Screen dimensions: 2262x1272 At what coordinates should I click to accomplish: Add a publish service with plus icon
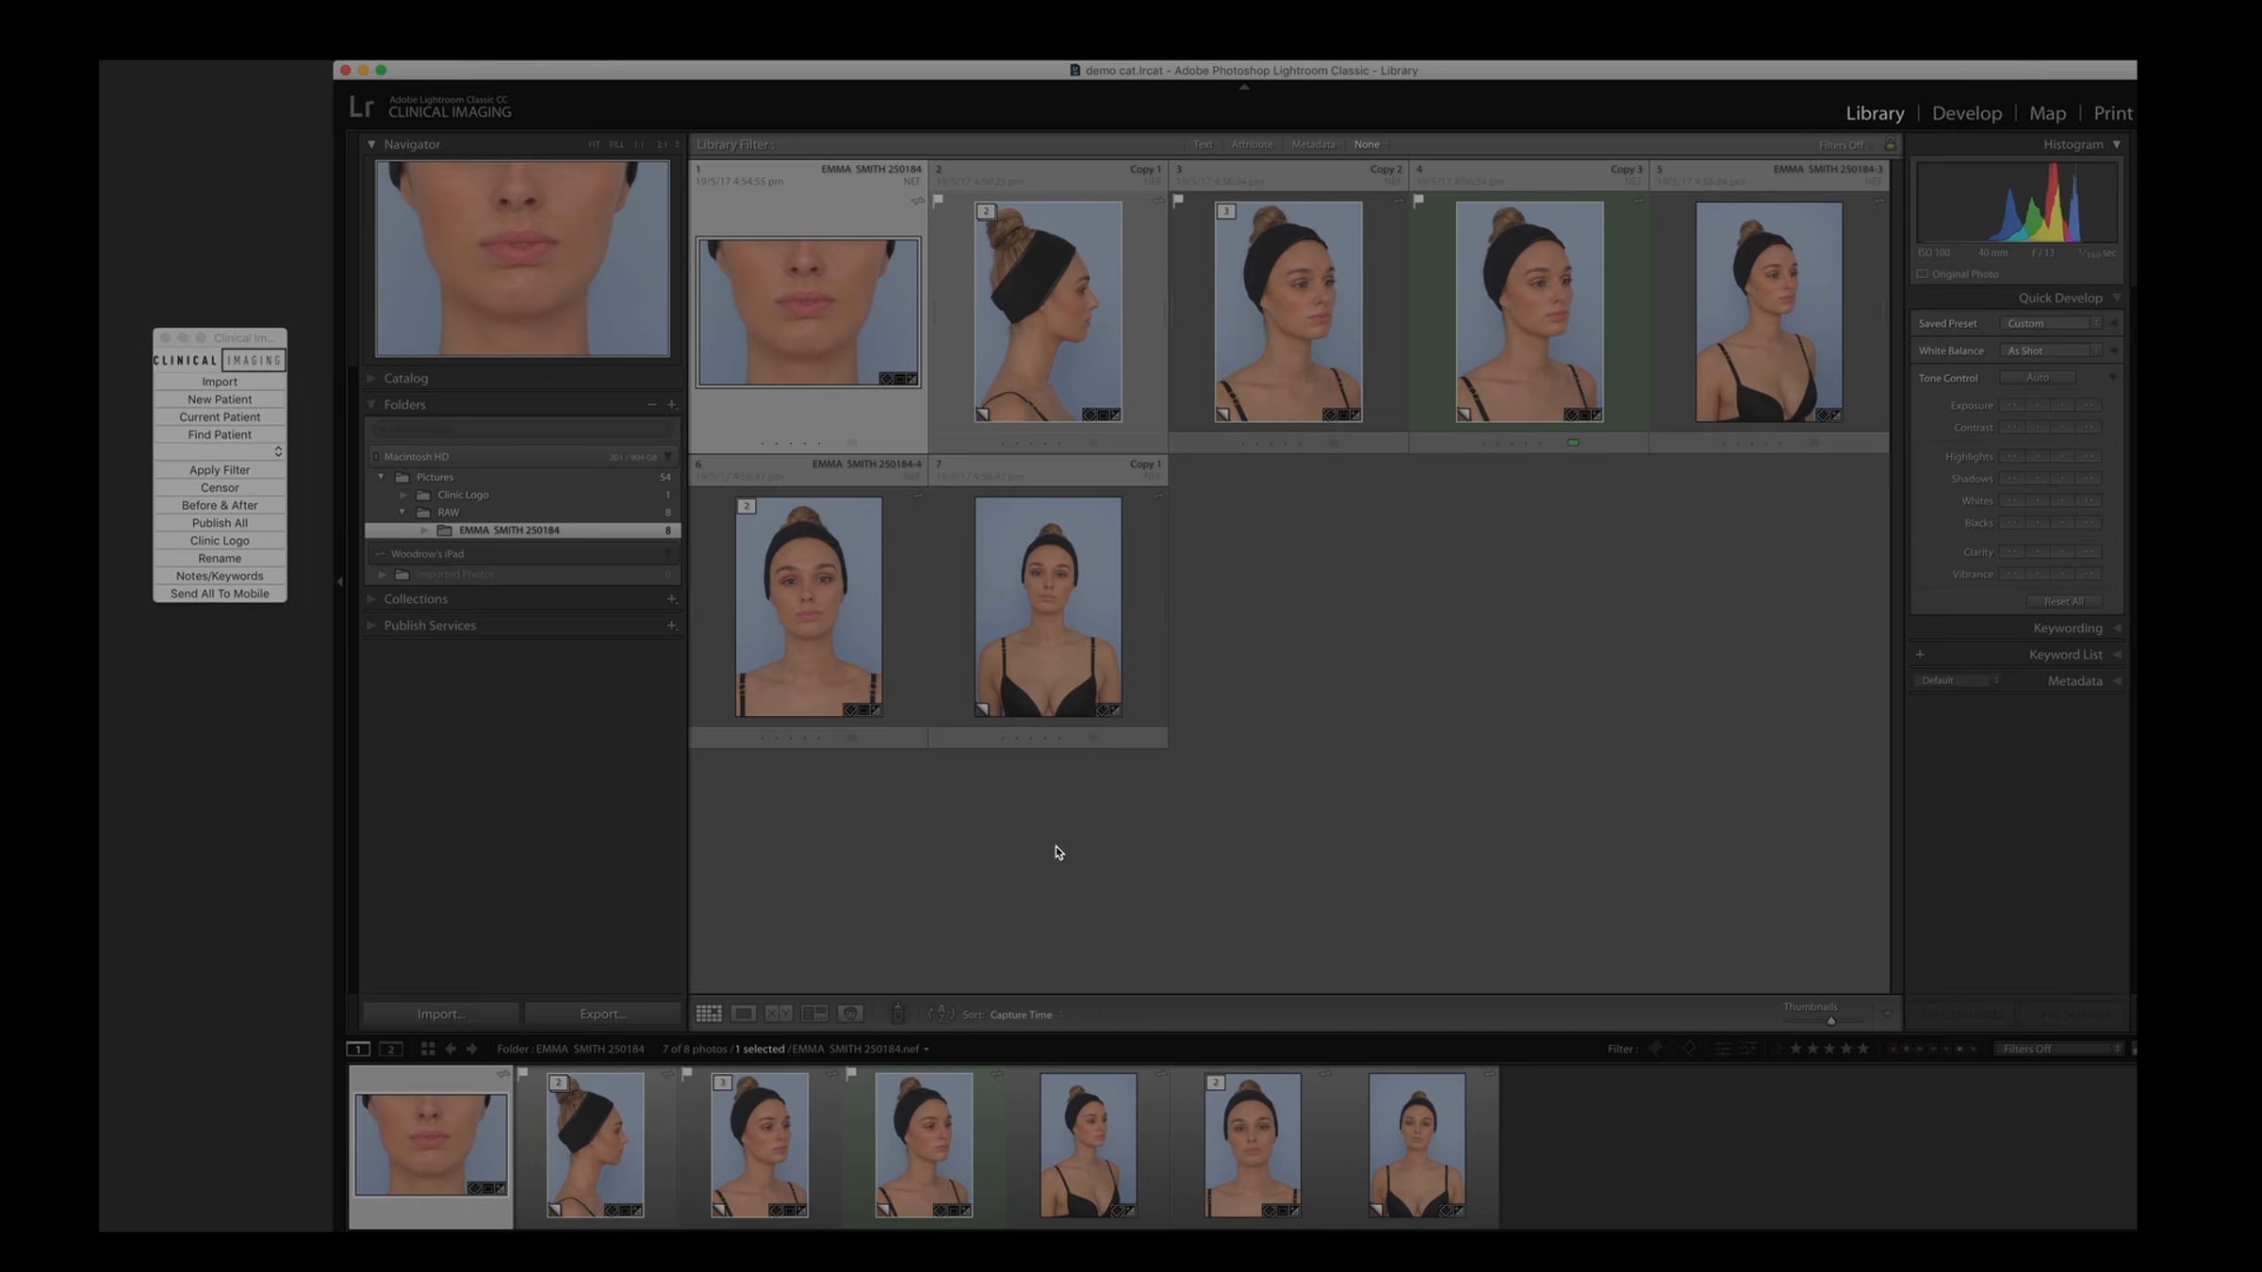[672, 626]
